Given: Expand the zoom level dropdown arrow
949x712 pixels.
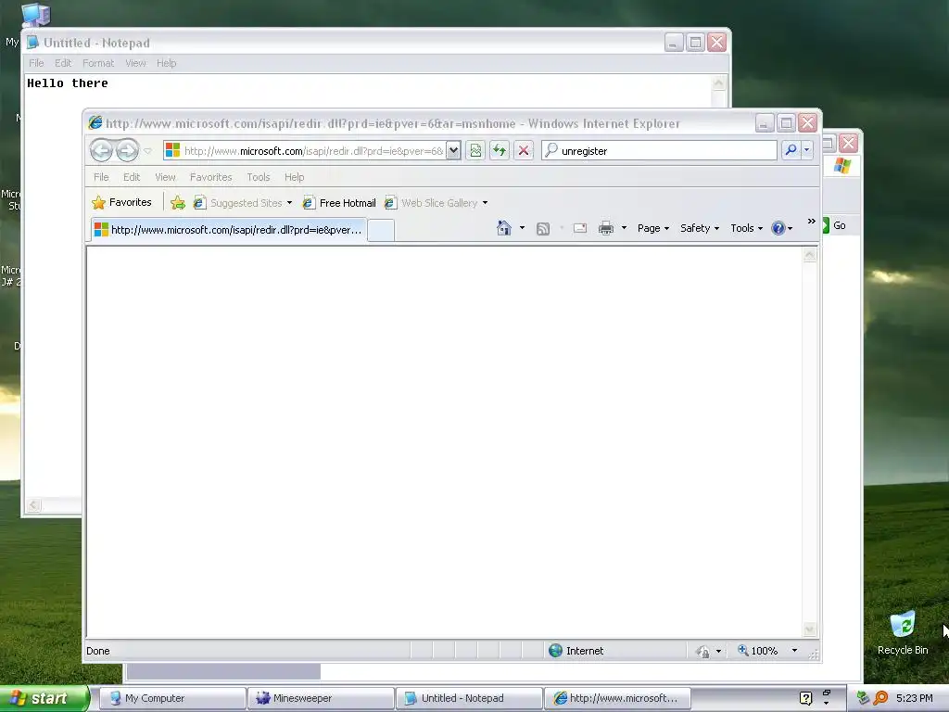Looking at the screenshot, I should tap(794, 650).
